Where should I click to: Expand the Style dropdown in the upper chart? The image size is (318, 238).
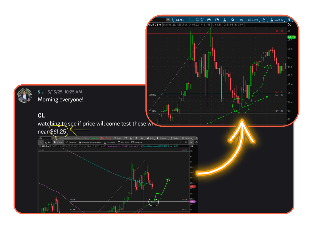tap(253, 20)
